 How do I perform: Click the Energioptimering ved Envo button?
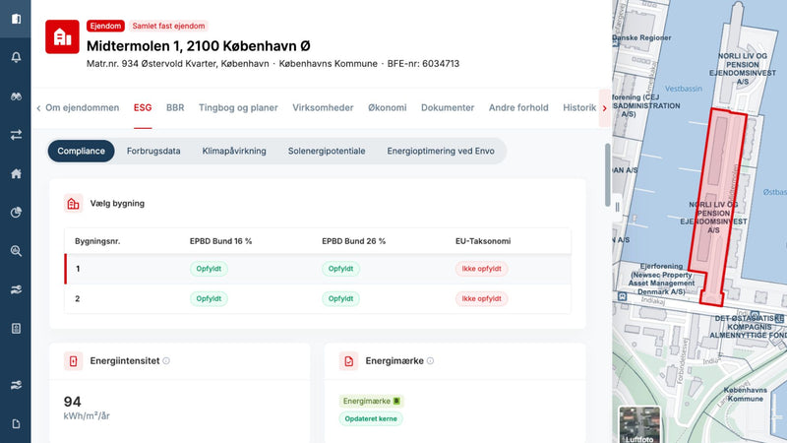441,151
